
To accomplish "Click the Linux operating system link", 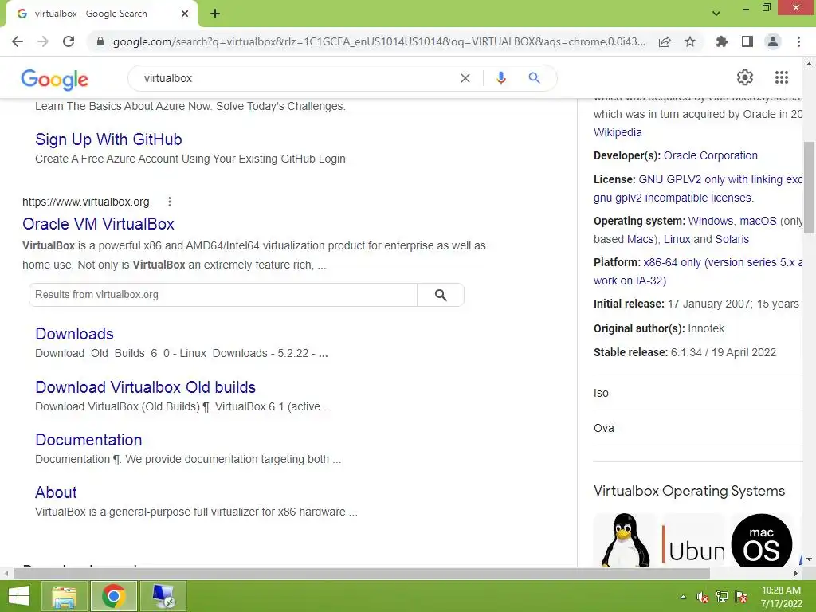I will click(677, 239).
